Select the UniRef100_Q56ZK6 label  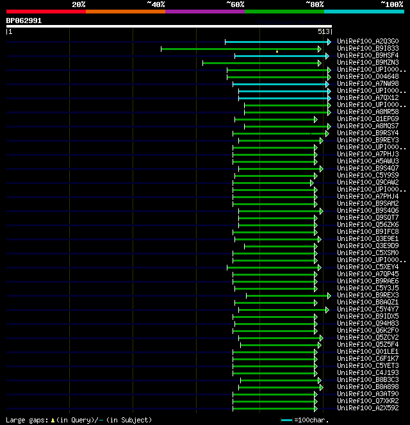point(368,224)
